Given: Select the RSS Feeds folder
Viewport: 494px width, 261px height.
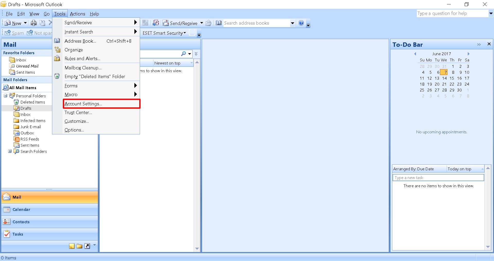Looking at the screenshot, I should point(30,139).
